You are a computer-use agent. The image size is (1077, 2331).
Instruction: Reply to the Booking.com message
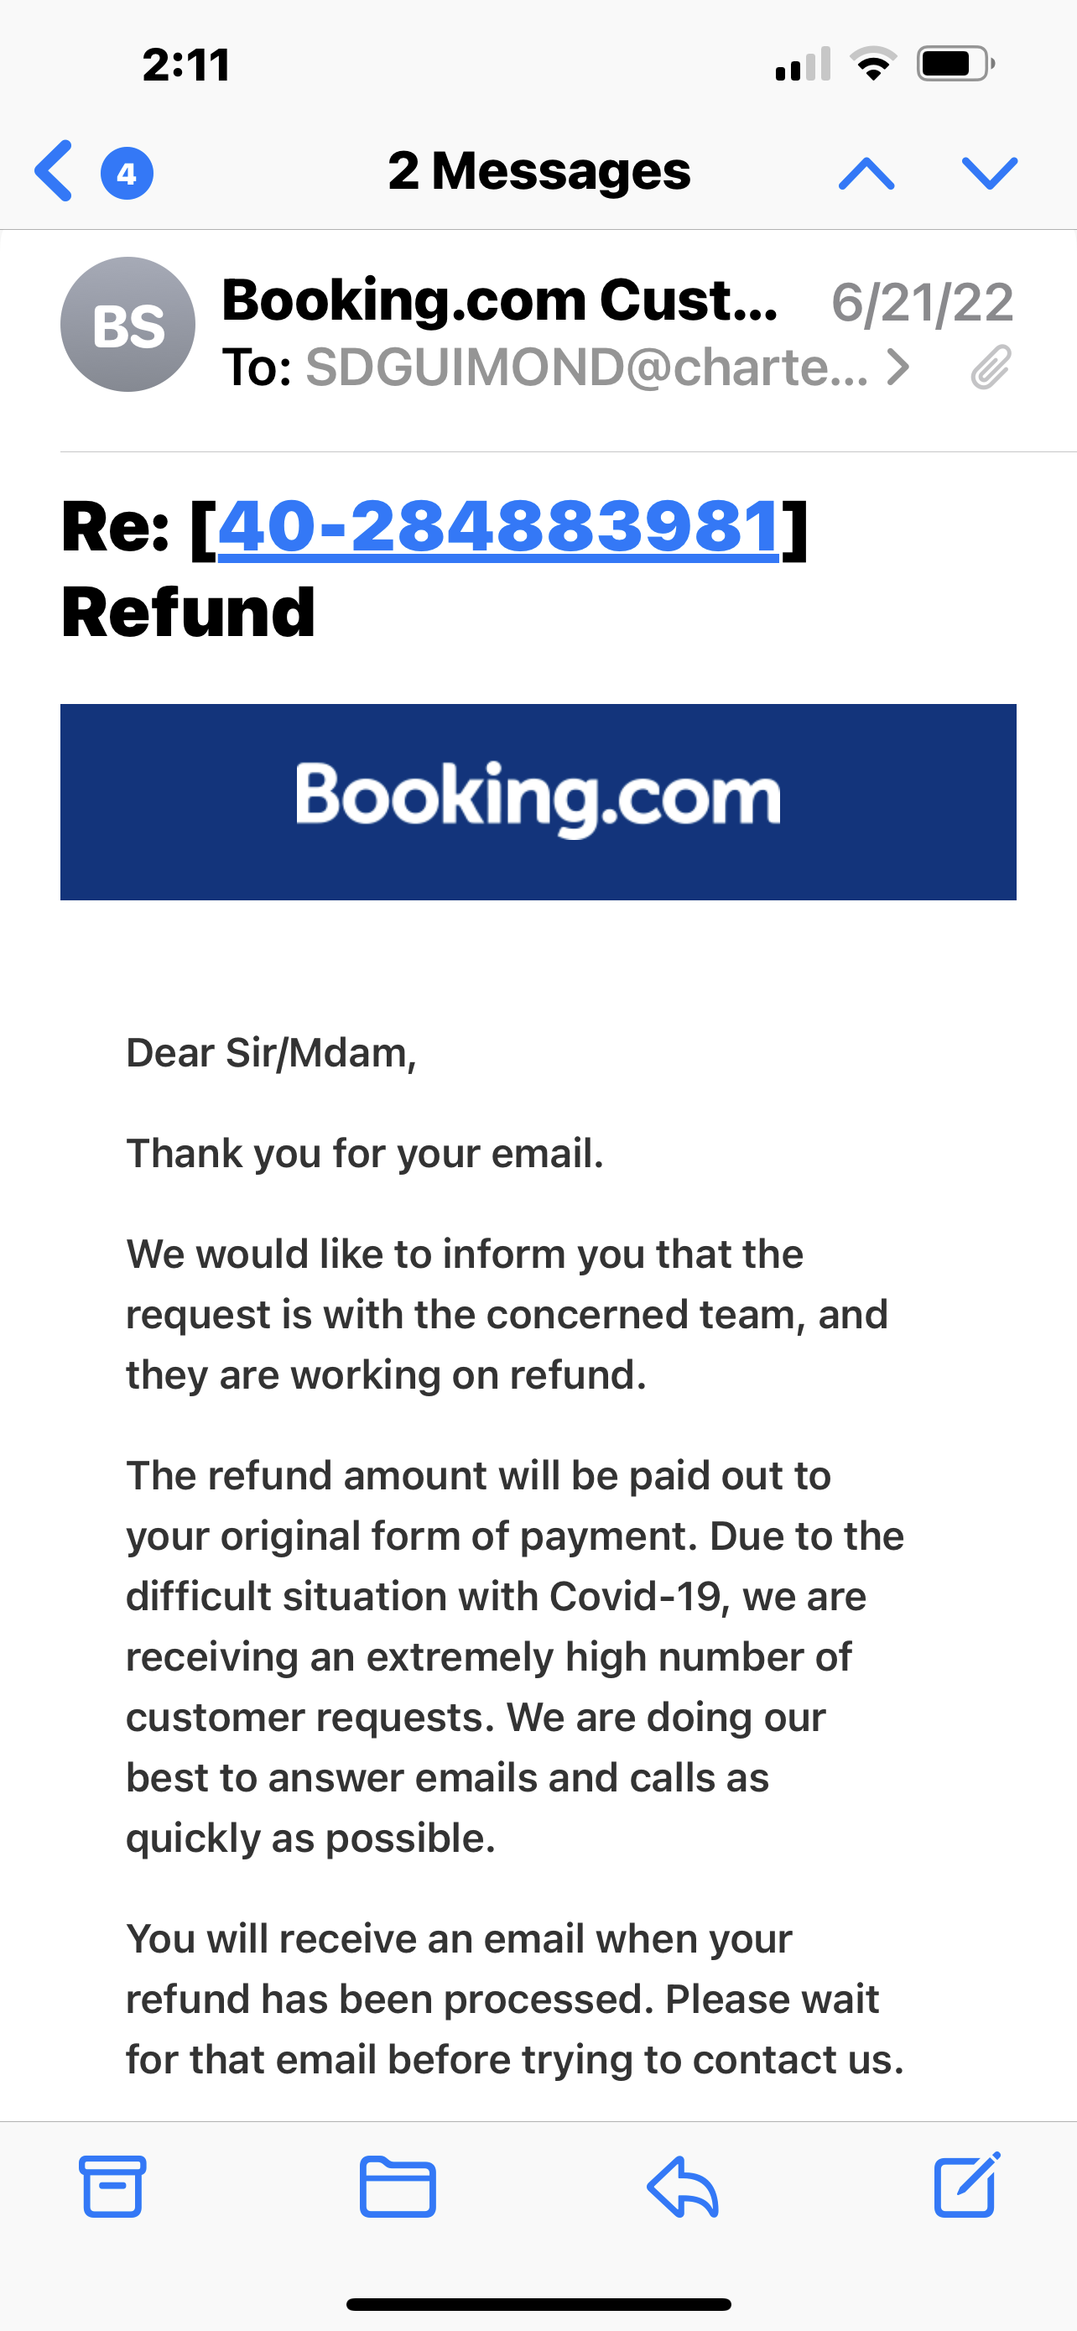click(x=681, y=2189)
